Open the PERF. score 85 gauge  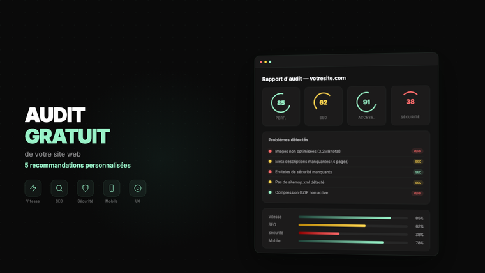pos(281,106)
